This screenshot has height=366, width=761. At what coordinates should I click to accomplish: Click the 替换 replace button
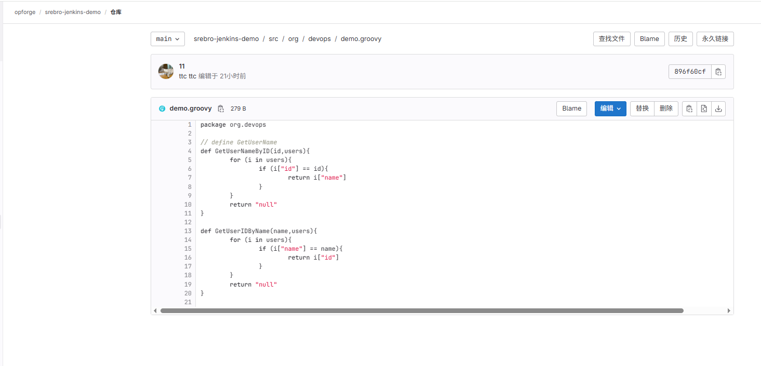point(642,109)
